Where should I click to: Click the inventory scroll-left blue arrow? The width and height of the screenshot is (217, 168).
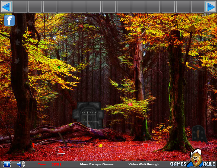pyautogui.click(x=6, y=7)
